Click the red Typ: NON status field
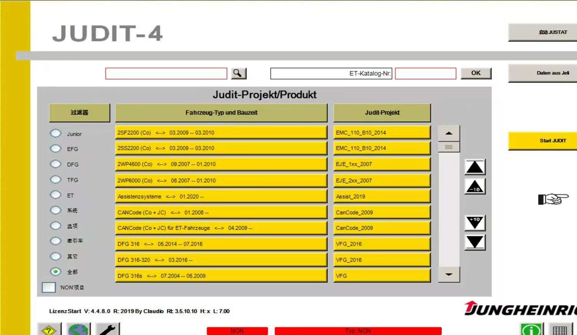The height and width of the screenshot is (335, 577). [358, 331]
